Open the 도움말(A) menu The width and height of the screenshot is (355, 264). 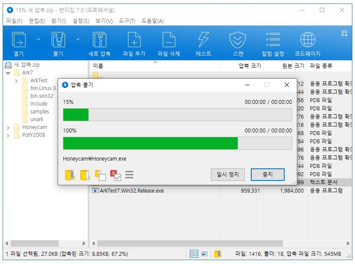[x=153, y=21]
